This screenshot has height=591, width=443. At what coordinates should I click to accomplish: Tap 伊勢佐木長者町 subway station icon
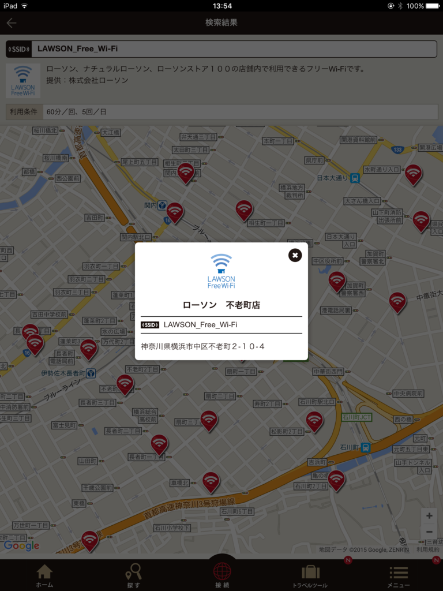(91, 373)
